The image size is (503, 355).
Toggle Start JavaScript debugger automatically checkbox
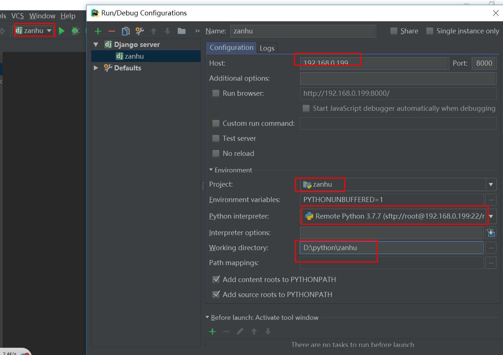pos(306,108)
